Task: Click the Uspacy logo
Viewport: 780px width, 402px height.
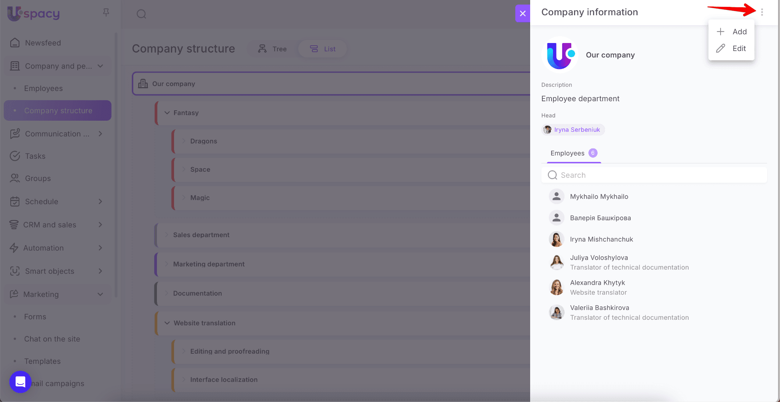Action: [34, 14]
